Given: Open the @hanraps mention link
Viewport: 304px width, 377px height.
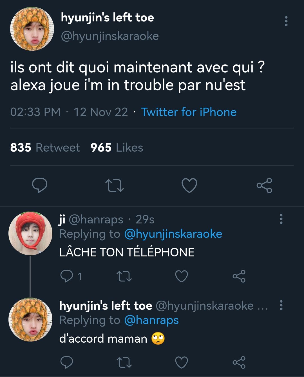Looking at the screenshot, I should coord(151,320).
